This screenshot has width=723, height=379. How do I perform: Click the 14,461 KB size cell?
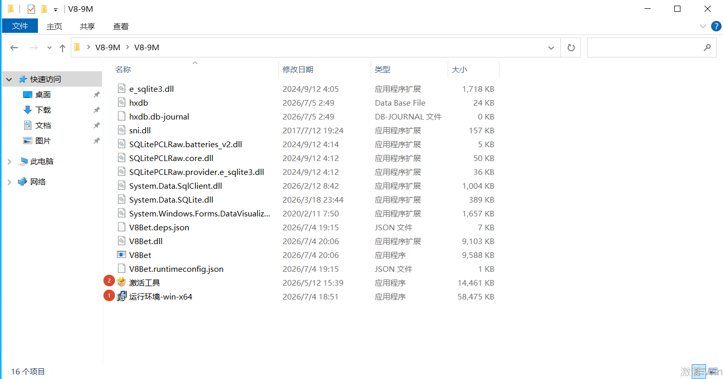point(476,283)
